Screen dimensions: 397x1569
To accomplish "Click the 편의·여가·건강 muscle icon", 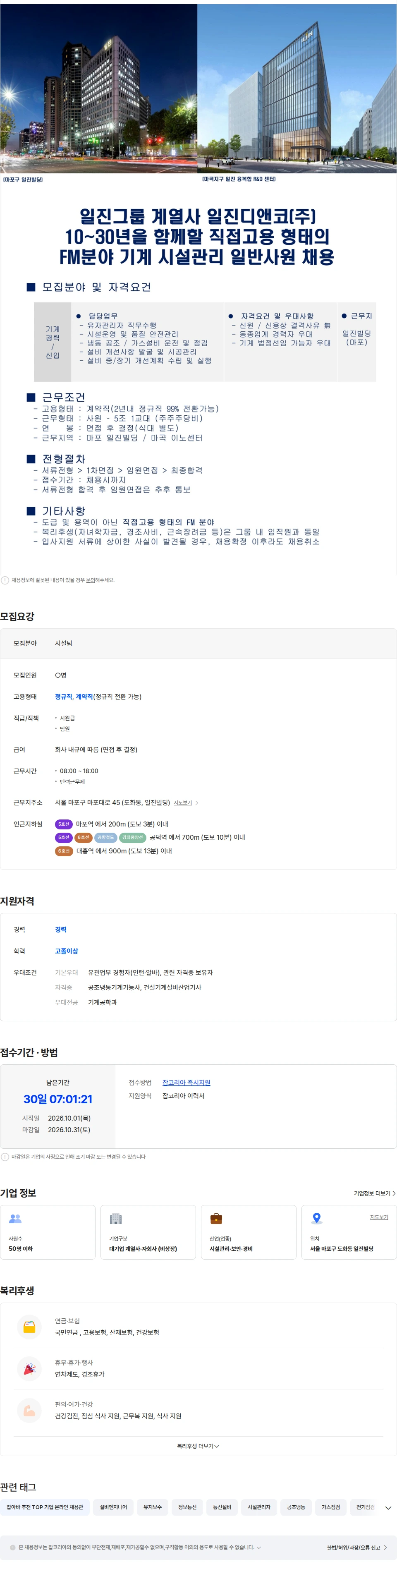I will pos(29,1411).
